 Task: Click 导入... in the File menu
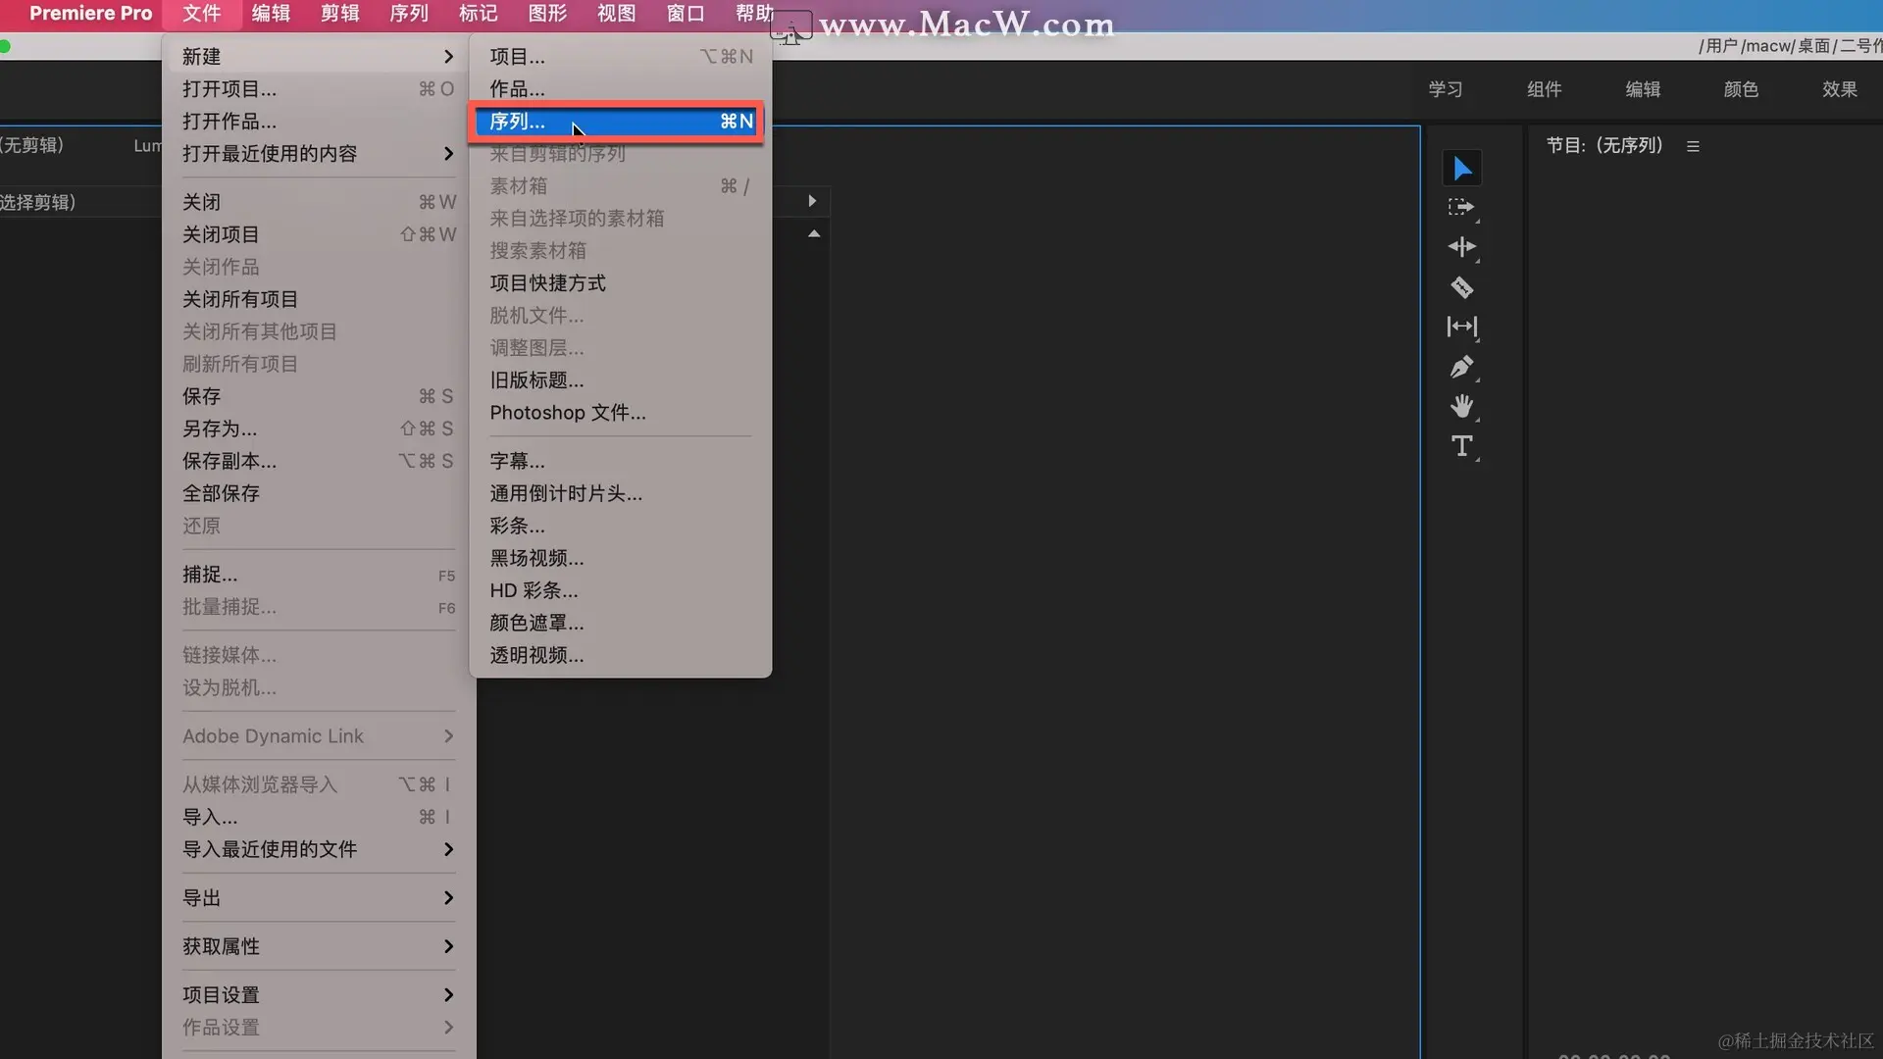click(210, 817)
